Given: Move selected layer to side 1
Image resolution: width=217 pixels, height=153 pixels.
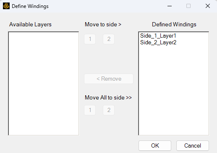Looking at the screenshot, I should pyautogui.click(x=90, y=39).
